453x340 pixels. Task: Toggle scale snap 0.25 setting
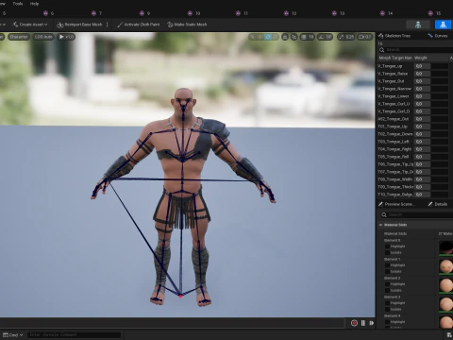346,37
